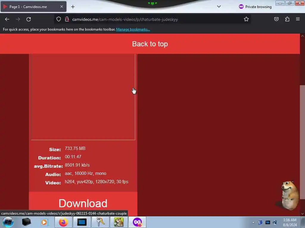Viewport: 305px width, 228px height.
Task: Show hidden tray icons arrow
Action: [x=253, y=223]
